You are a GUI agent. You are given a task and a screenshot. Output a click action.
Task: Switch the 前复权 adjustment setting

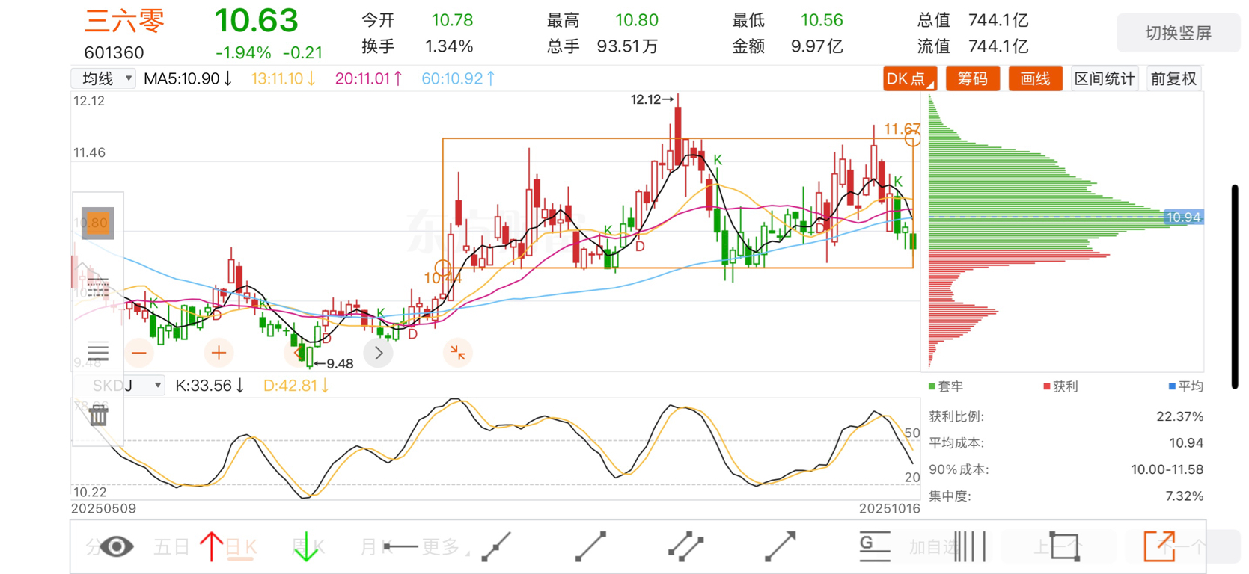point(1173,78)
